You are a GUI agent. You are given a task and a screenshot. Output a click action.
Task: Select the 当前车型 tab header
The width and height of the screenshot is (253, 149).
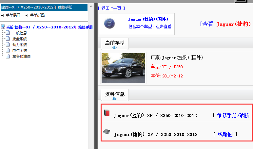point(115,43)
